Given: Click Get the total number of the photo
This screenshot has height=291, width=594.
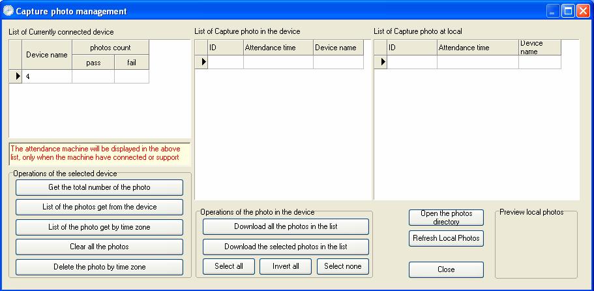Looking at the screenshot, I should (99, 187).
